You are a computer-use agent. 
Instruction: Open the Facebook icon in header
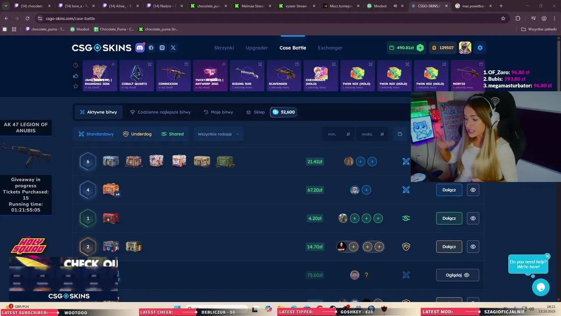point(151,48)
